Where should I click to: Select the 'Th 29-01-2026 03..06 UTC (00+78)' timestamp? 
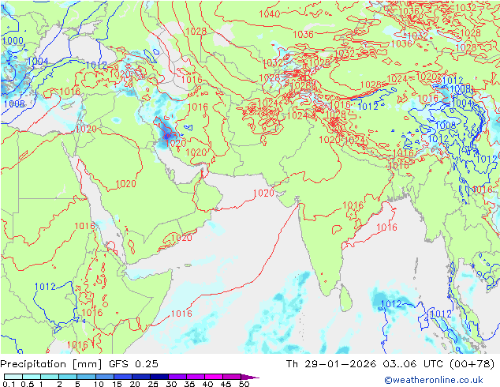tap(390, 364)
